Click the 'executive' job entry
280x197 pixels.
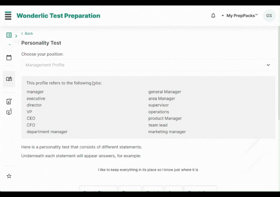pos(36,98)
